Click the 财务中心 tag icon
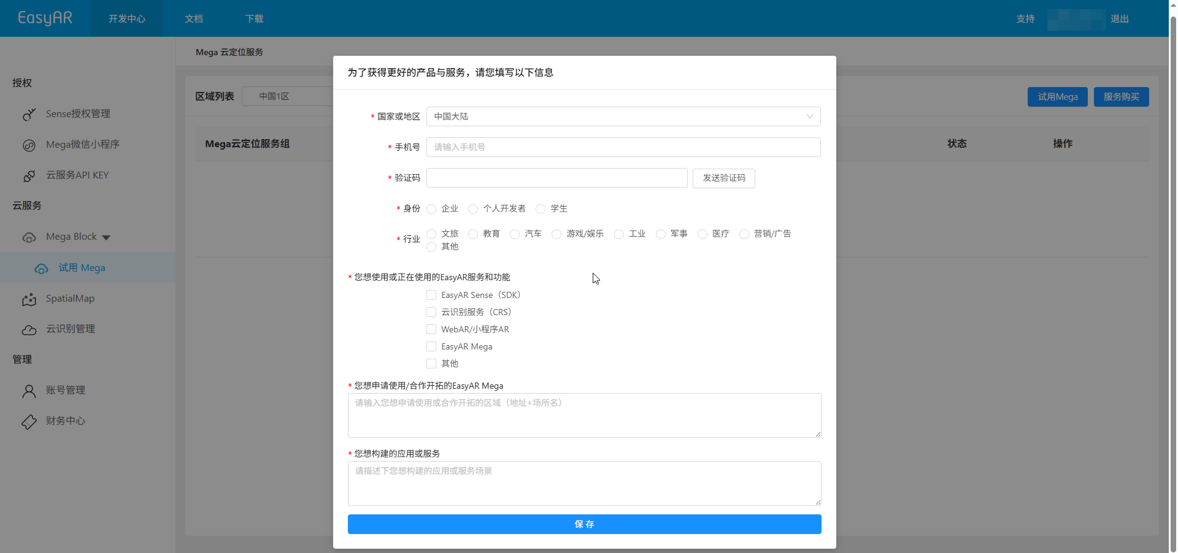Image resolution: width=1178 pixels, height=553 pixels. click(x=29, y=422)
